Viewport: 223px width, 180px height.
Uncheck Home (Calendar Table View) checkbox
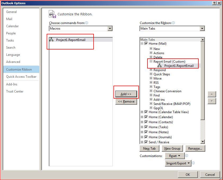pos(146,112)
